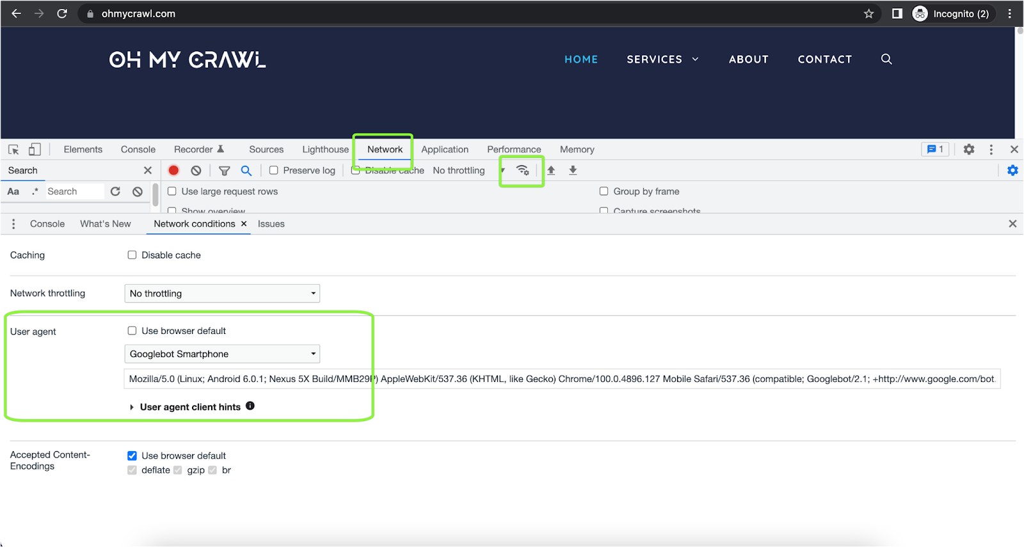Bookmark this page with the star icon
Viewport: 1024px width, 547px height.
pyautogui.click(x=868, y=13)
